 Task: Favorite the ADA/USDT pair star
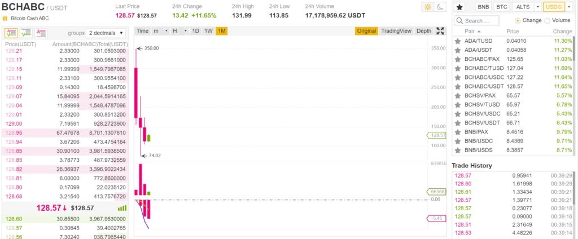click(458, 50)
